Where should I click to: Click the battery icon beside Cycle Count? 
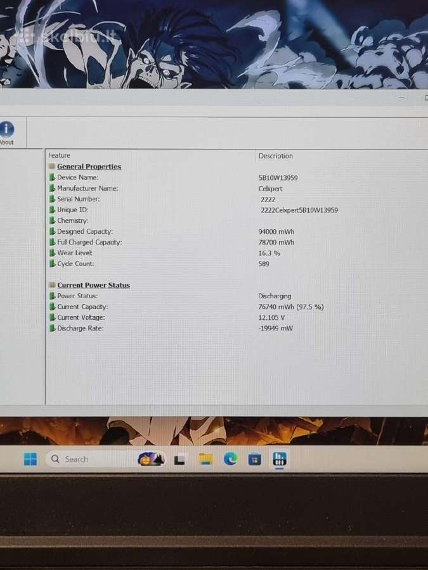[52, 263]
